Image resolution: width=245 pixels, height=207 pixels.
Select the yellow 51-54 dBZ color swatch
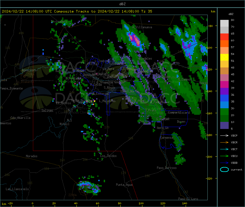click(x=224, y=57)
